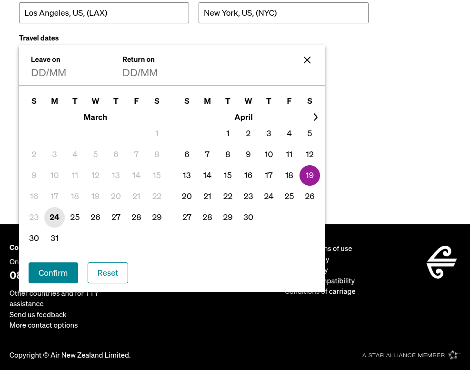
Task: Click the Star Alliance member logo
Action: point(410,355)
